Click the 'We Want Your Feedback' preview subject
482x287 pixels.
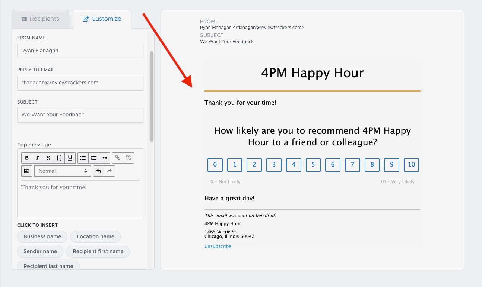pyautogui.click(x=227, y=42)
